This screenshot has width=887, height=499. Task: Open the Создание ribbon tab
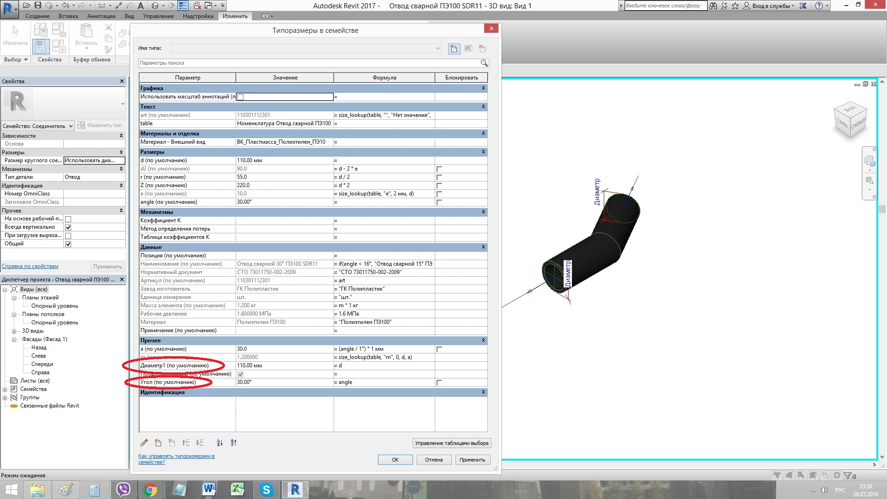coord(37,16)
